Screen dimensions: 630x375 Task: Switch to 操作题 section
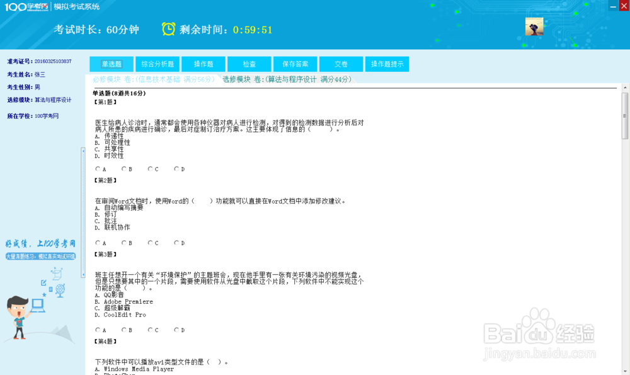click(x=203, y=64)
